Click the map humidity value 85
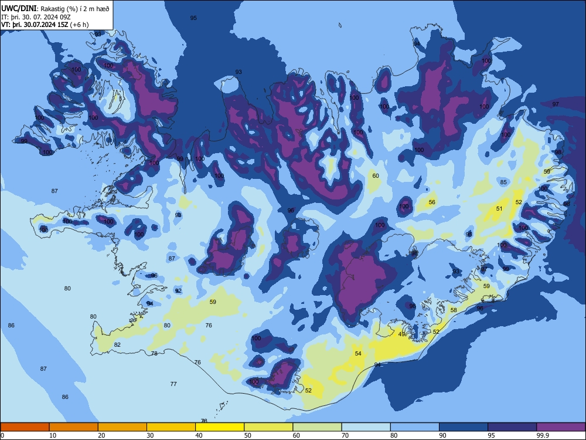The height and width of the screenshot is (440, 586). coord(503,182)
